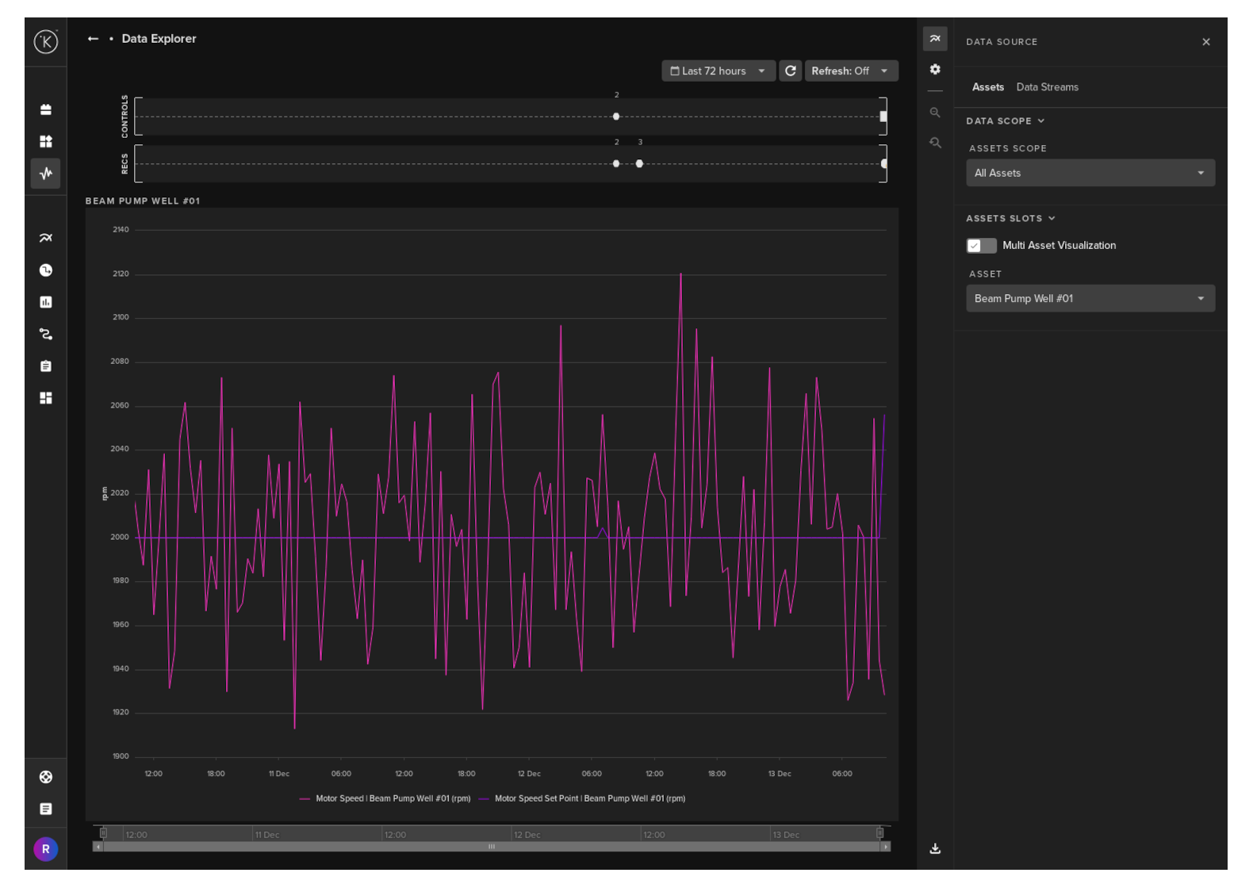
Task: Click the download icon at bottom right
Action: [935, 848]
